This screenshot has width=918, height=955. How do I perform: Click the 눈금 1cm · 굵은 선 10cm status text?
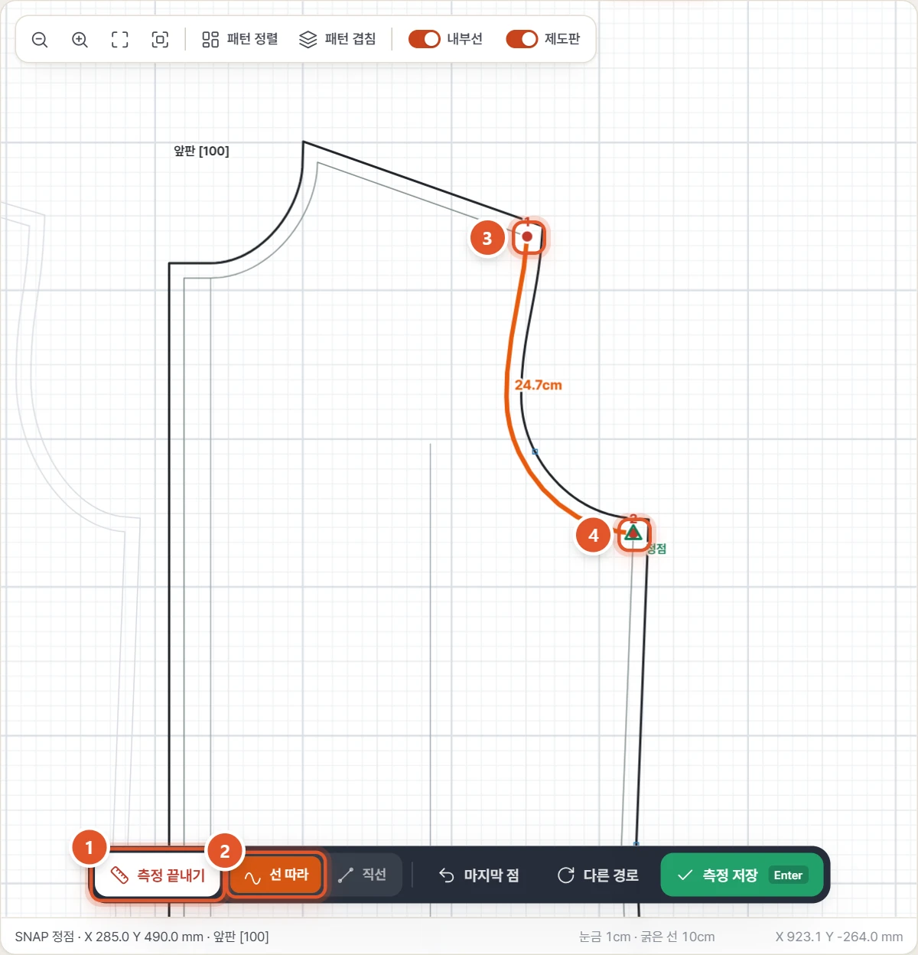click(647, 937)
